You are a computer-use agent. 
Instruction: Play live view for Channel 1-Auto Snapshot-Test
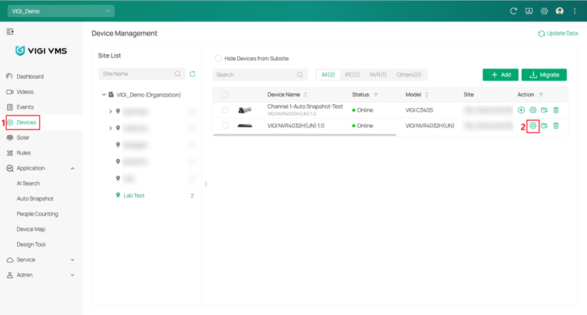click(521, 110)
